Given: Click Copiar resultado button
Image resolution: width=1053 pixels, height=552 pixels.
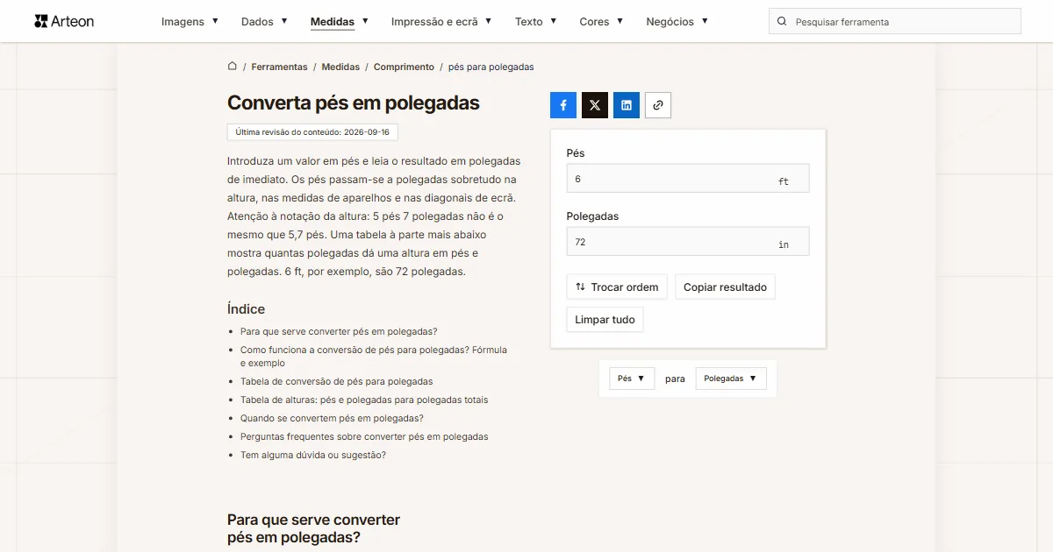Looking at the screenshot, I should pyautogui.click(x=725, y=287).
